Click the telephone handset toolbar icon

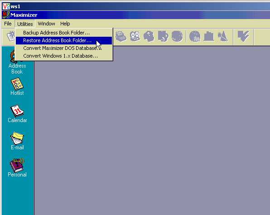click(x=149, y=36)
